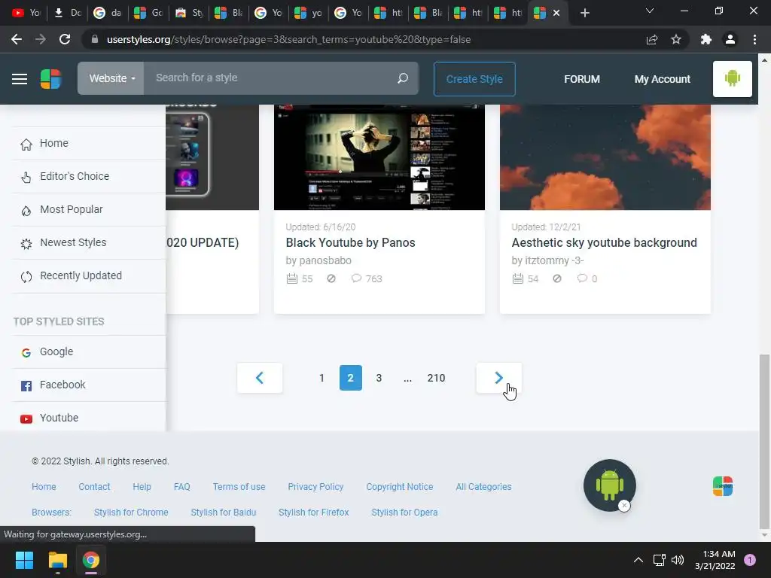Bookmark this page with the star icon
Viewport: 771px width, 578px height.
click(x=676, y=39)
